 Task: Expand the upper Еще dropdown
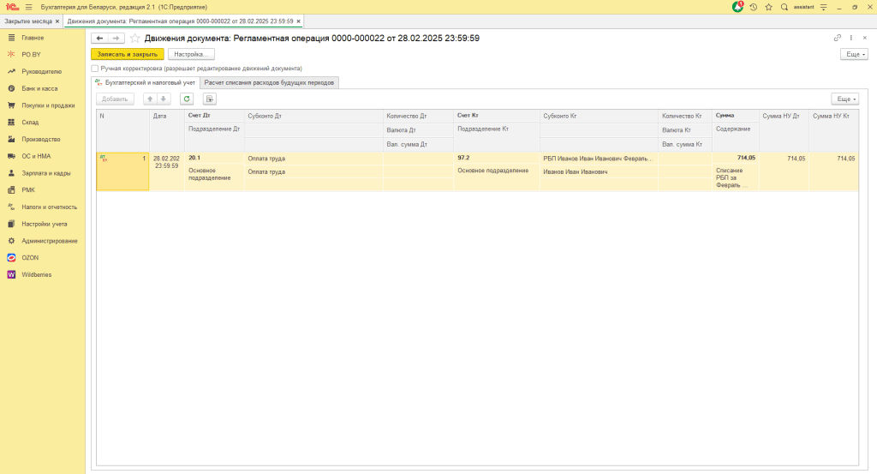(855, 54)
